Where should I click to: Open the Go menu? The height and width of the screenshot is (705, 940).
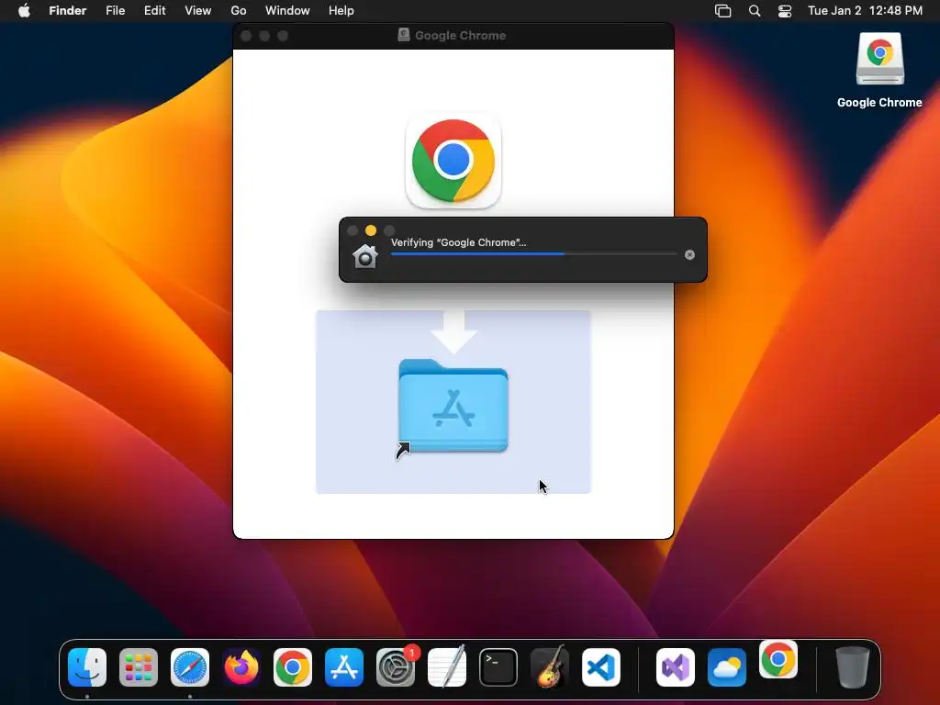click(x=239, y=11)
